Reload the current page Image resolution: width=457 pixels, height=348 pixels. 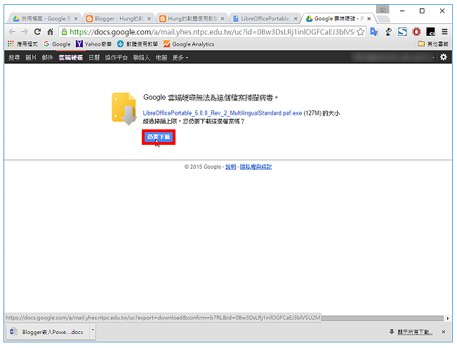tap(37, 32)
